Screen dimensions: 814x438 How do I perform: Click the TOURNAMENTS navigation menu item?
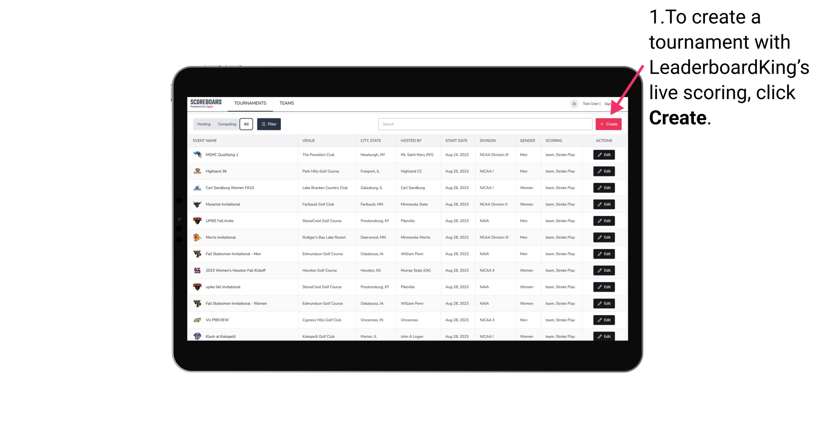250,103
